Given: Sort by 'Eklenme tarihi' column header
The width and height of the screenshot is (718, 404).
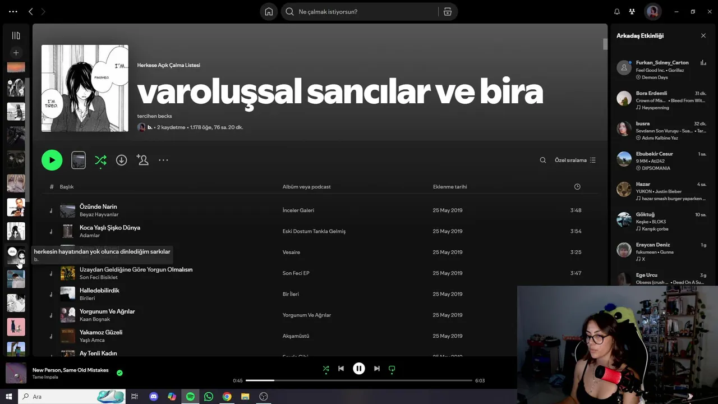Looking at the screenshot, I should tap(450, 187).
